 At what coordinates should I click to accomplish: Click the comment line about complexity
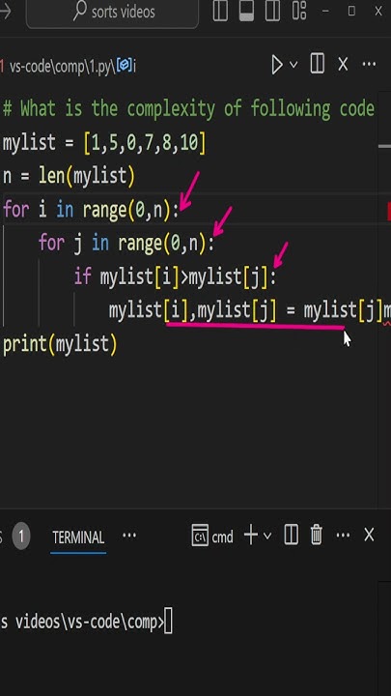pos(189,108)
